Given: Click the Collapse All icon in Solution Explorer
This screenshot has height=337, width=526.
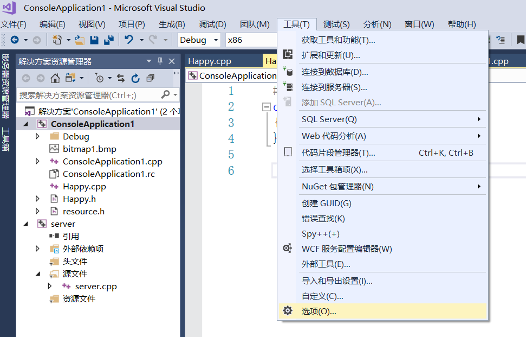Looking at the screenshot, I should click(x=150, y=78).
